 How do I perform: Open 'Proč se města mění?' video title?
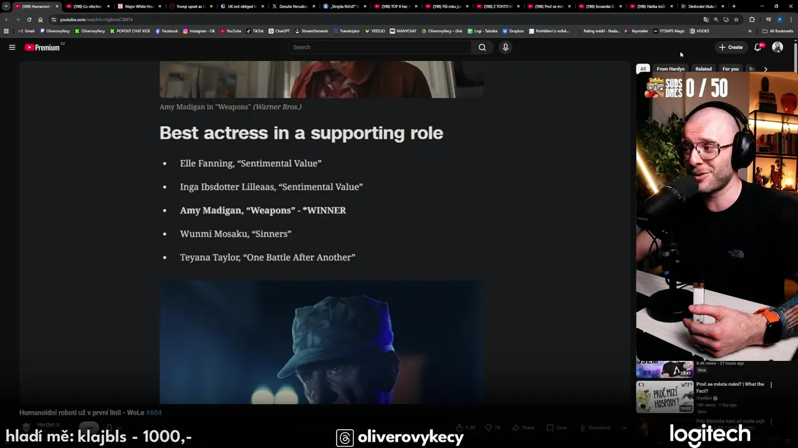(730, 387)
